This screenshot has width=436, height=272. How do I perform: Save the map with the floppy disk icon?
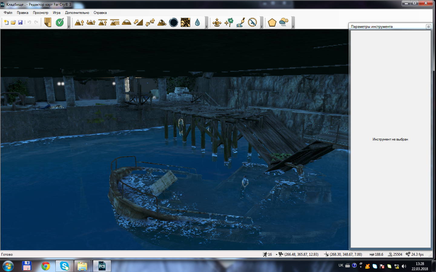coord(20,22)
